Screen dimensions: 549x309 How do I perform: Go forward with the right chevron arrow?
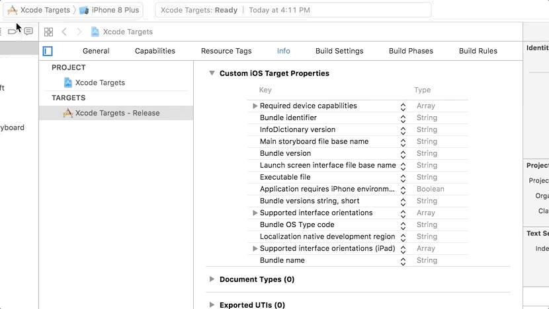click(79, 32)
